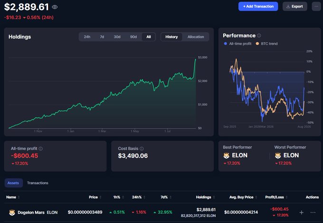Image resolution: width=323 pixels, height=223 pixels.
Task: Open the Cost Basis info icon
Action: click(x=142, y=149)
